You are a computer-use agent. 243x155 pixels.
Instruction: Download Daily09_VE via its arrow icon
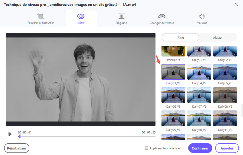[182, 124]
